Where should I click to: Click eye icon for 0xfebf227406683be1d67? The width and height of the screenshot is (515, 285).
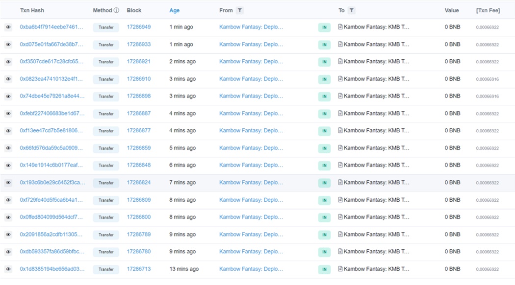pyautogui.click(x=8, y=114)
